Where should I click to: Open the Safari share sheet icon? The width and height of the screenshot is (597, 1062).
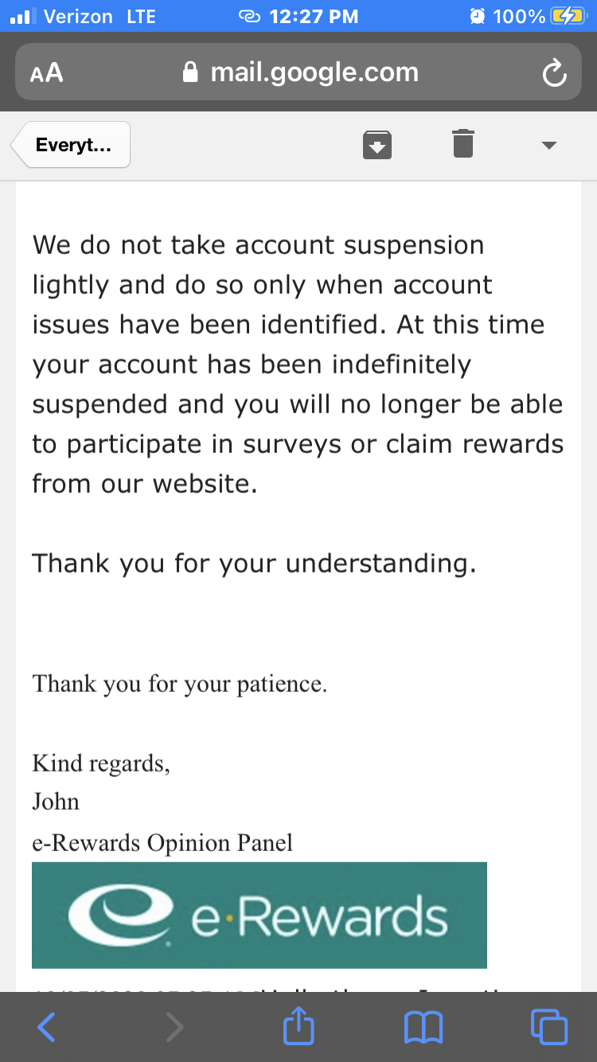tap(299, 1025)
